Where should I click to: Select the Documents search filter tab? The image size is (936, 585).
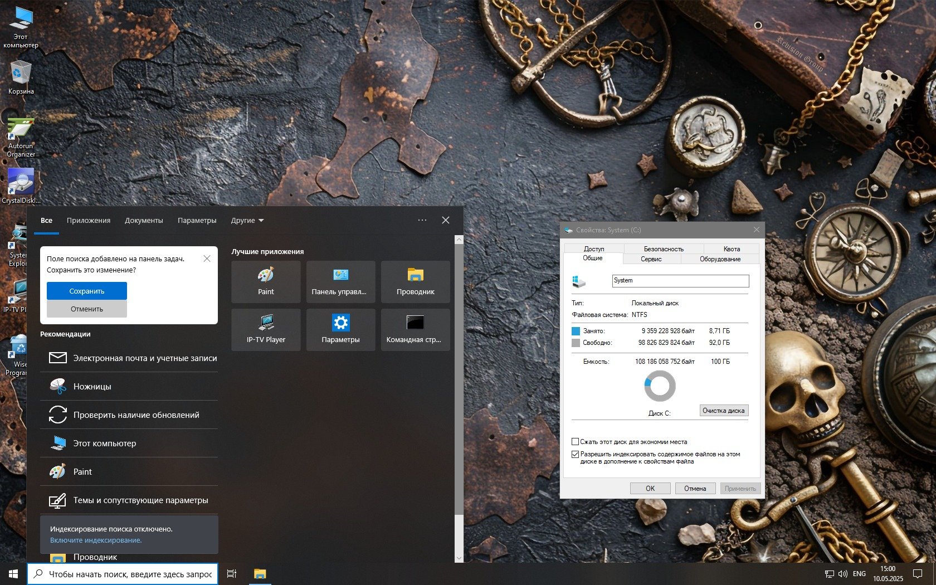(144, 221)
